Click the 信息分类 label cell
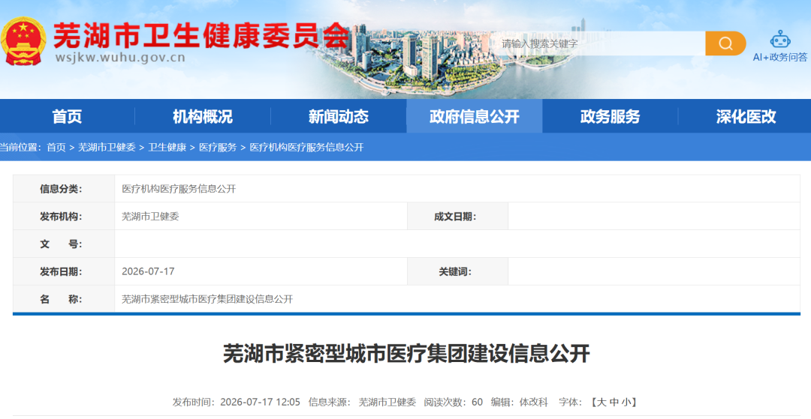The height and width of the screenshot is (419, 811). point(64,189)
